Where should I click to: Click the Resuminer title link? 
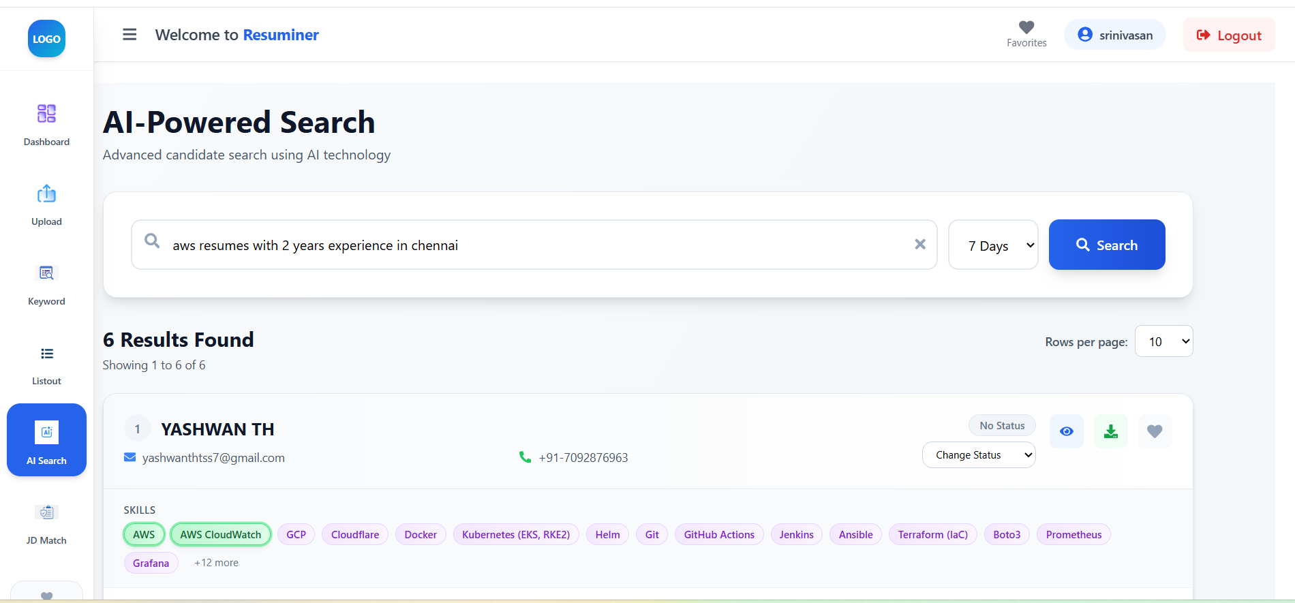pyautogui.click(x=281, y=35)
